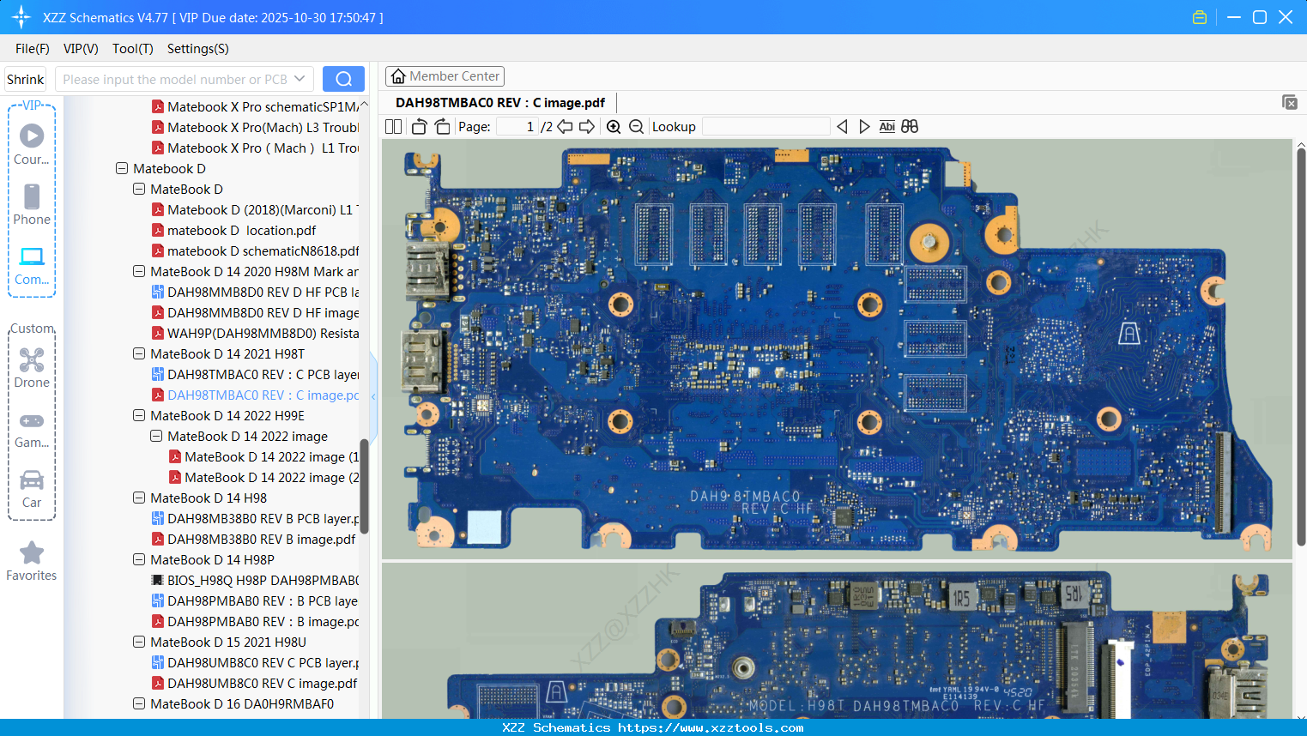Viewport: 1307px width, 736px height.
Task: Select the Car category
Action: point(32,489)
